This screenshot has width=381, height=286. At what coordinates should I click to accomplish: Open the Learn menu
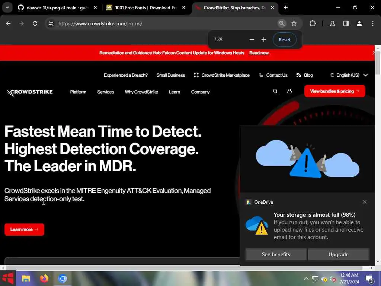[x=175, y=92]
